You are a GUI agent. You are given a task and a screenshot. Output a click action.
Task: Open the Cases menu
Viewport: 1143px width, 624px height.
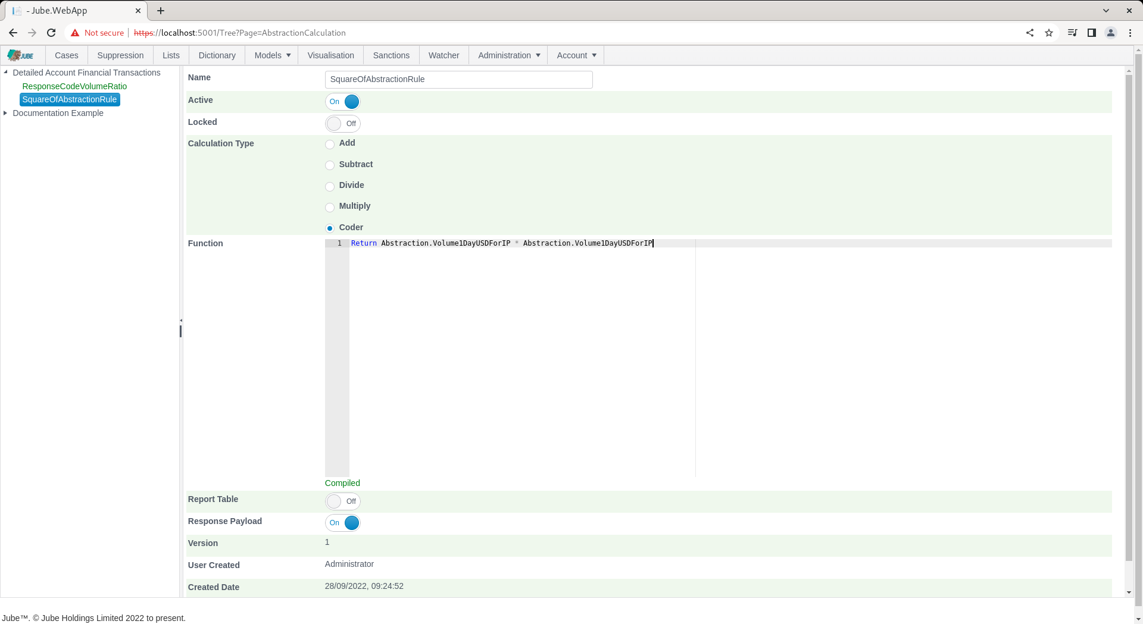pos(67,55)
